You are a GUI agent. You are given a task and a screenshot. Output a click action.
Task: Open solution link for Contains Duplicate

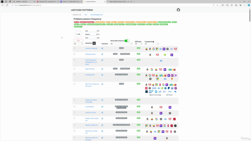coord(102,48)
